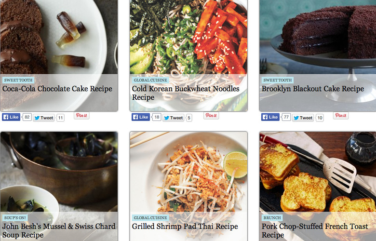Image resolution: width=376 pixels, height=241 pixels.
Task: Tweet the Brooklyn Blackout Cake recipe
Action: tap(303, 118)
